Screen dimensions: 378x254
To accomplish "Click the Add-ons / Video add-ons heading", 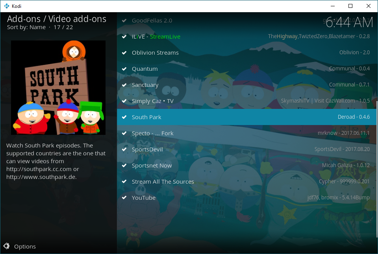I will point(57,19).
